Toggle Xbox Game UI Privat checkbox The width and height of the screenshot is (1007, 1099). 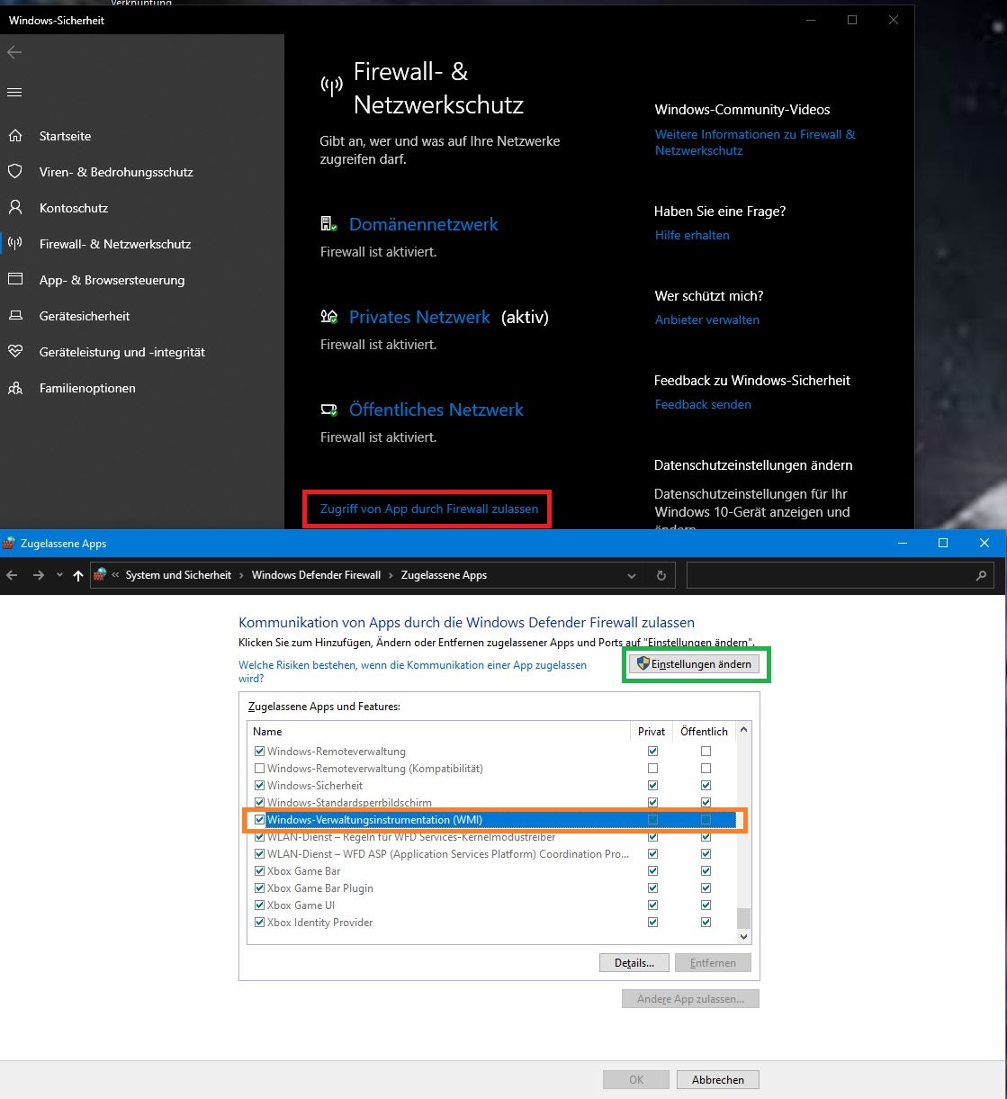point(652,905)
